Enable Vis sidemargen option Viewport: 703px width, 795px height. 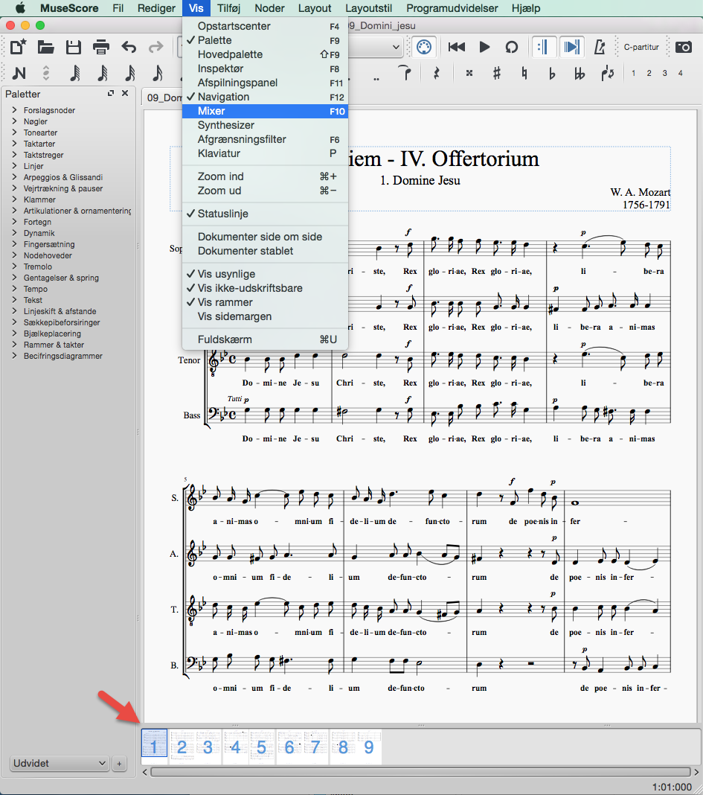click(x=265, y=316)
